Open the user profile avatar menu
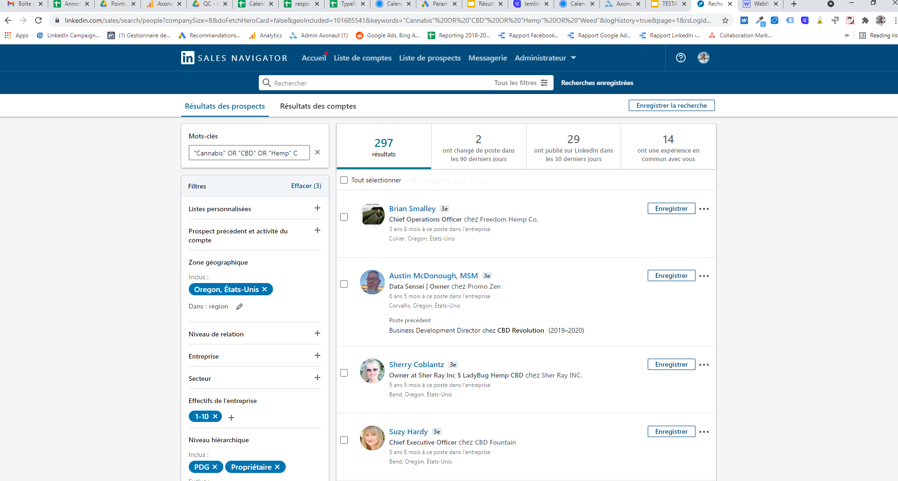This screenshot has width=898, height=481. (x=704, y=58)
